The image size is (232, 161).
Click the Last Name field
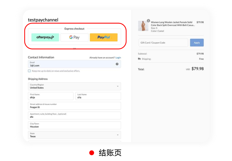(x=98, y=96)
